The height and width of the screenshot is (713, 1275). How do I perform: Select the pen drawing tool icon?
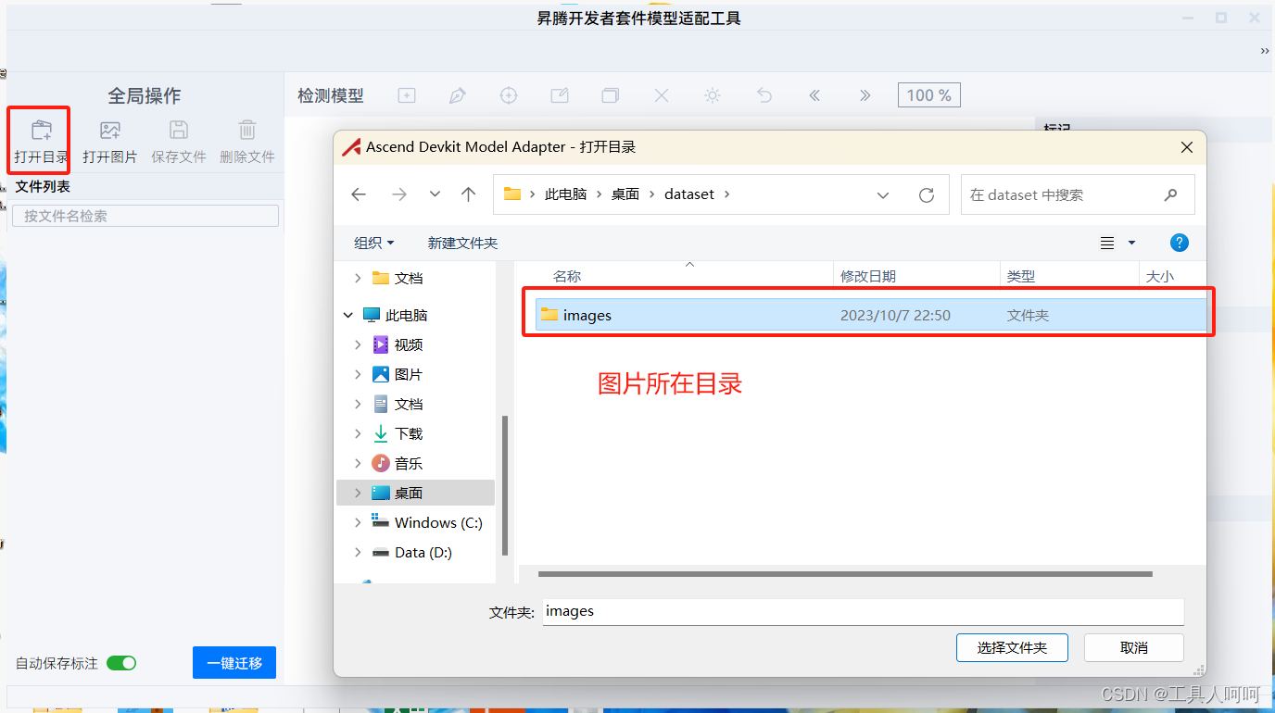pos(458,95)
